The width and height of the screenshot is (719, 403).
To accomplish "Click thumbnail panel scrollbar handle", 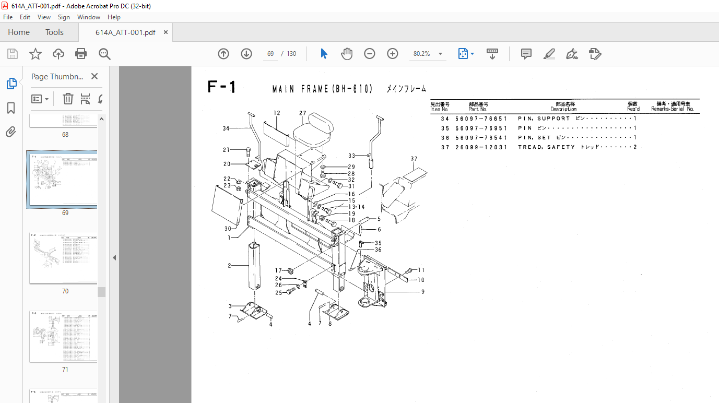I will click(101, 291).
